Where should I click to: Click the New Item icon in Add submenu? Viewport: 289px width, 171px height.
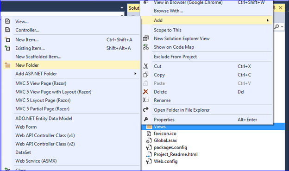[x=7, y=39]
